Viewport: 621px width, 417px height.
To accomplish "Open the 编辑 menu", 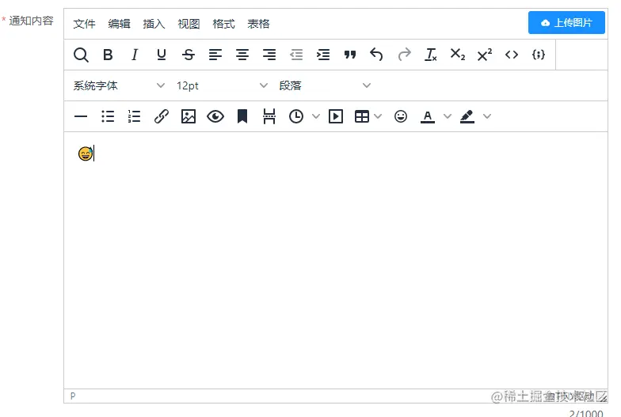I will click(x=119, y=24).
